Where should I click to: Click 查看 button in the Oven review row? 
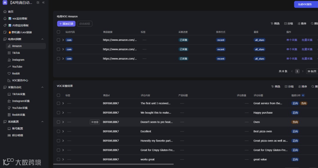pyautogui.click(x=95, y=122)
